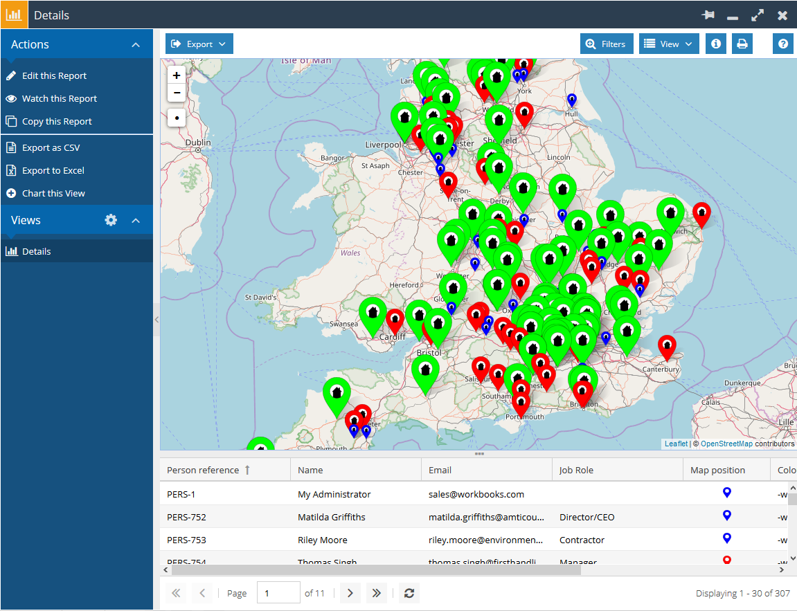The height and width of the screenshot is (611, 797).
Task: Open help with question mark icon
Action: [x=783, y=44]
